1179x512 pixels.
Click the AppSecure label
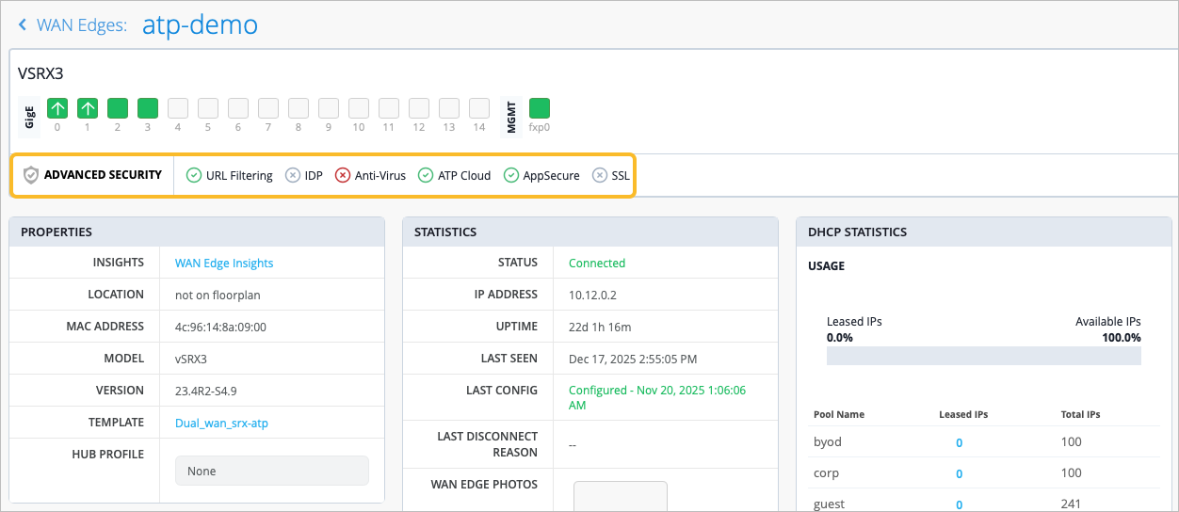point(552,175)
